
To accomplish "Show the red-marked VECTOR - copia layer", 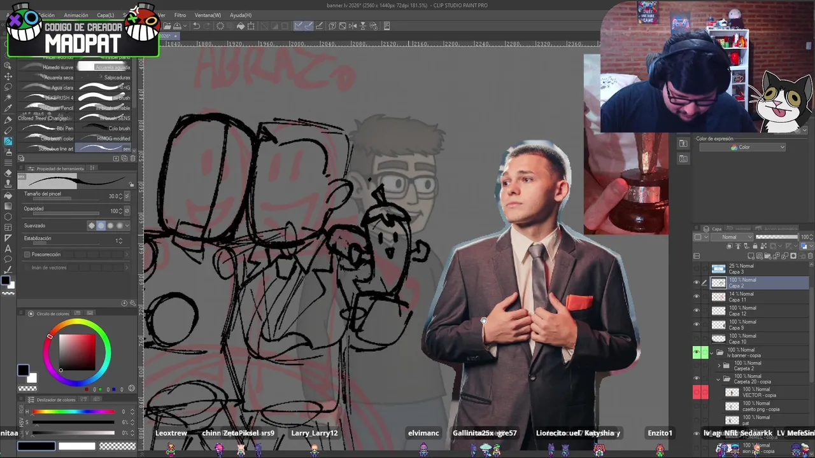I will (x=697, y=392).
